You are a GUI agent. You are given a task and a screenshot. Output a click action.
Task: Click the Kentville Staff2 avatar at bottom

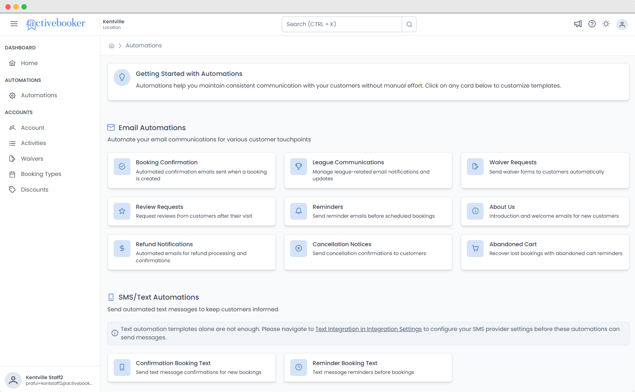(13, 380)
